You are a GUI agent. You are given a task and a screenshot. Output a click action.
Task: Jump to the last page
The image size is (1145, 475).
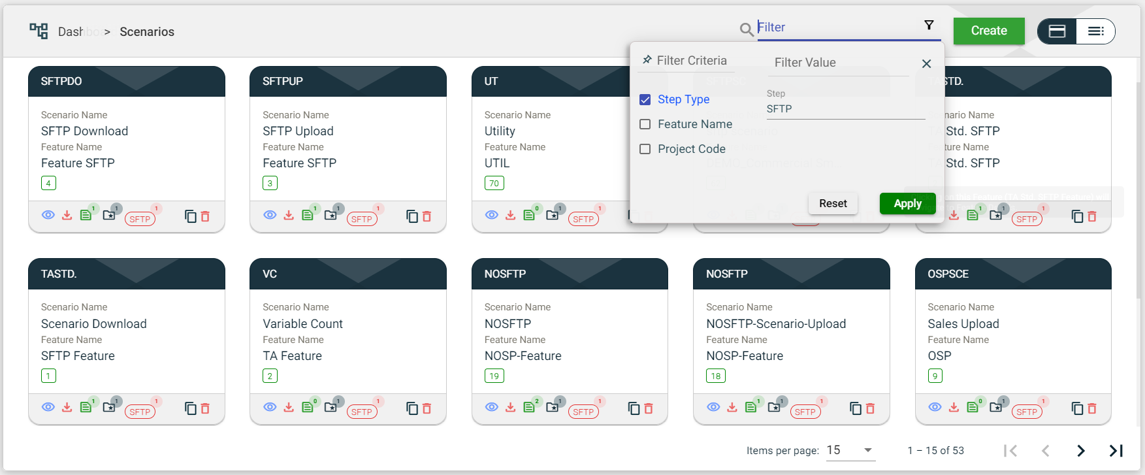point(1116,451)
